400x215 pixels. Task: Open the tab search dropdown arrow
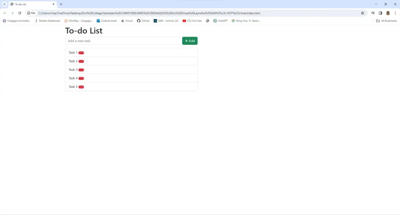click(4, 4)
